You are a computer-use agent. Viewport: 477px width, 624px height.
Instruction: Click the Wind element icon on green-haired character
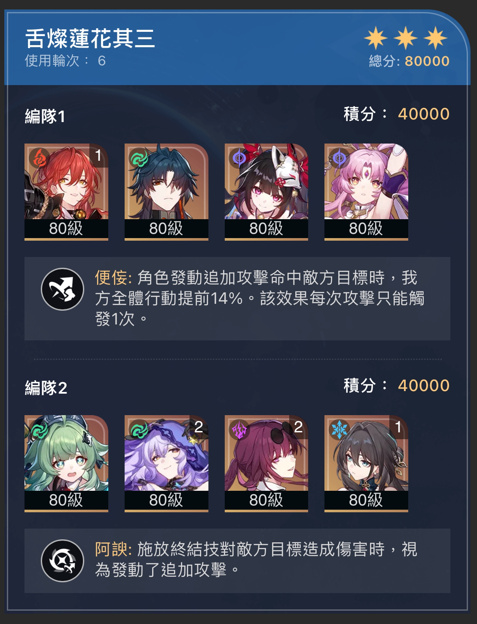[x=40, y=430]
